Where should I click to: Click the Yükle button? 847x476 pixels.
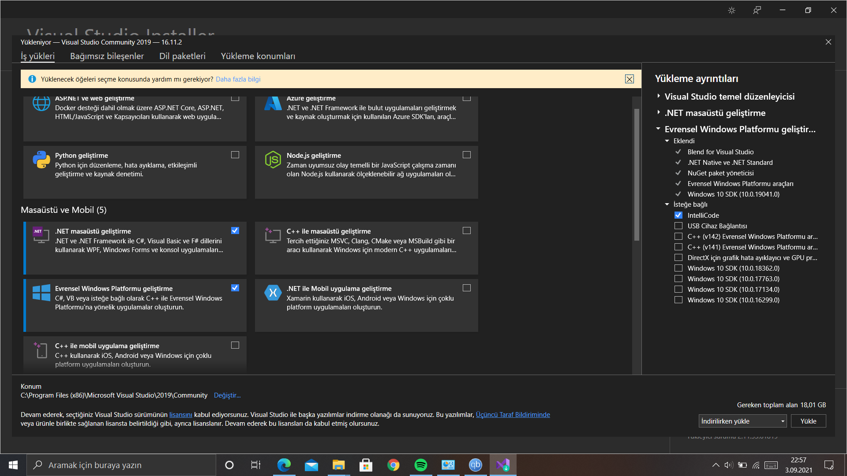pos(808,421)
